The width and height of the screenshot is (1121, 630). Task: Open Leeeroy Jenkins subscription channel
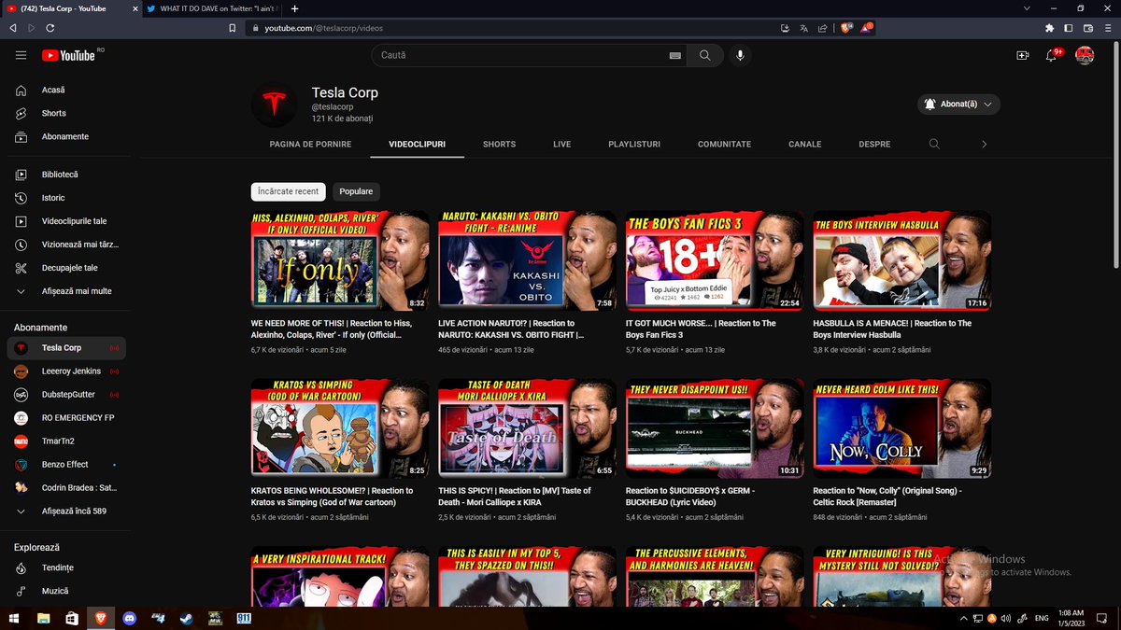pos(66,371)
